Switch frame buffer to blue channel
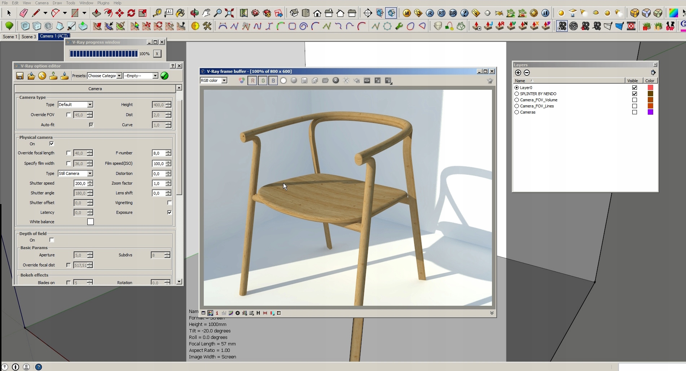Viewport: 686px width, 371px height. (273, 81)
